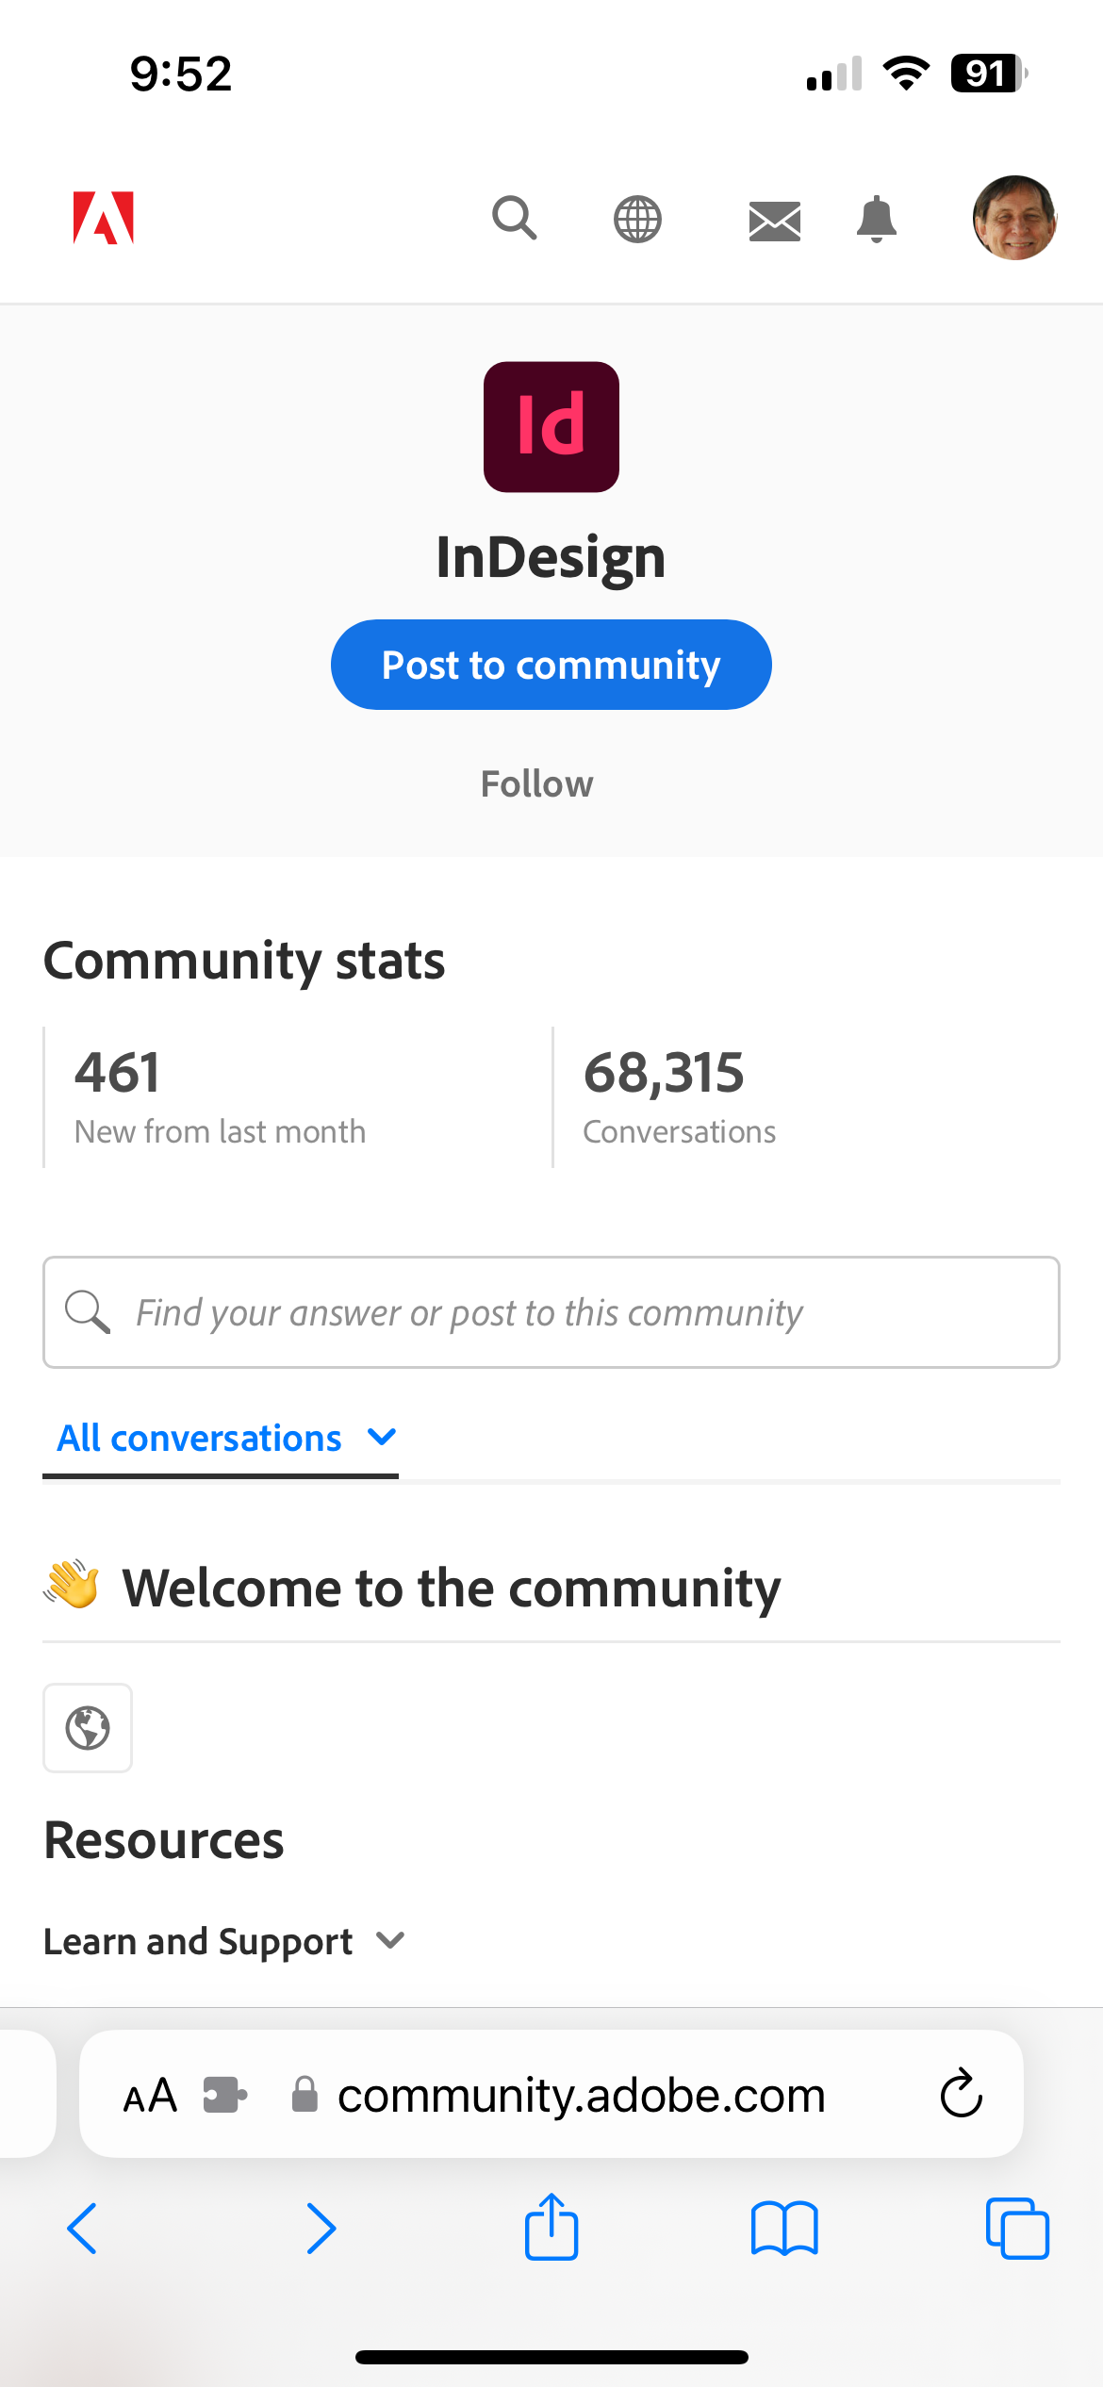Viewport: 1103px width, 2387px height.
Task: Reload the page in Safari
Action: [x=962, y=2095]
